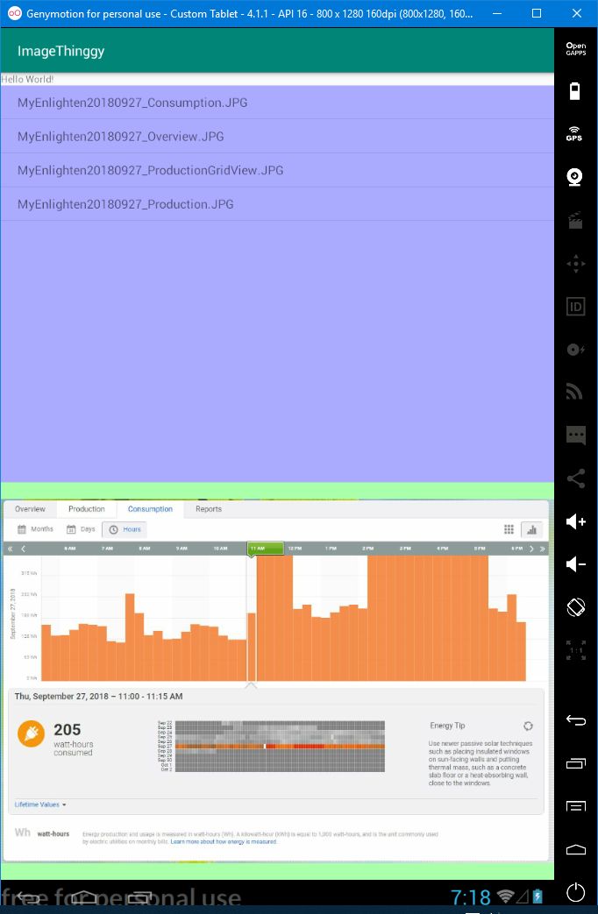The width and height of the screenshot is (598, 914).
Task: Select MyEnlighten20180927_Production.JPG list item
Action: [277, 204]
